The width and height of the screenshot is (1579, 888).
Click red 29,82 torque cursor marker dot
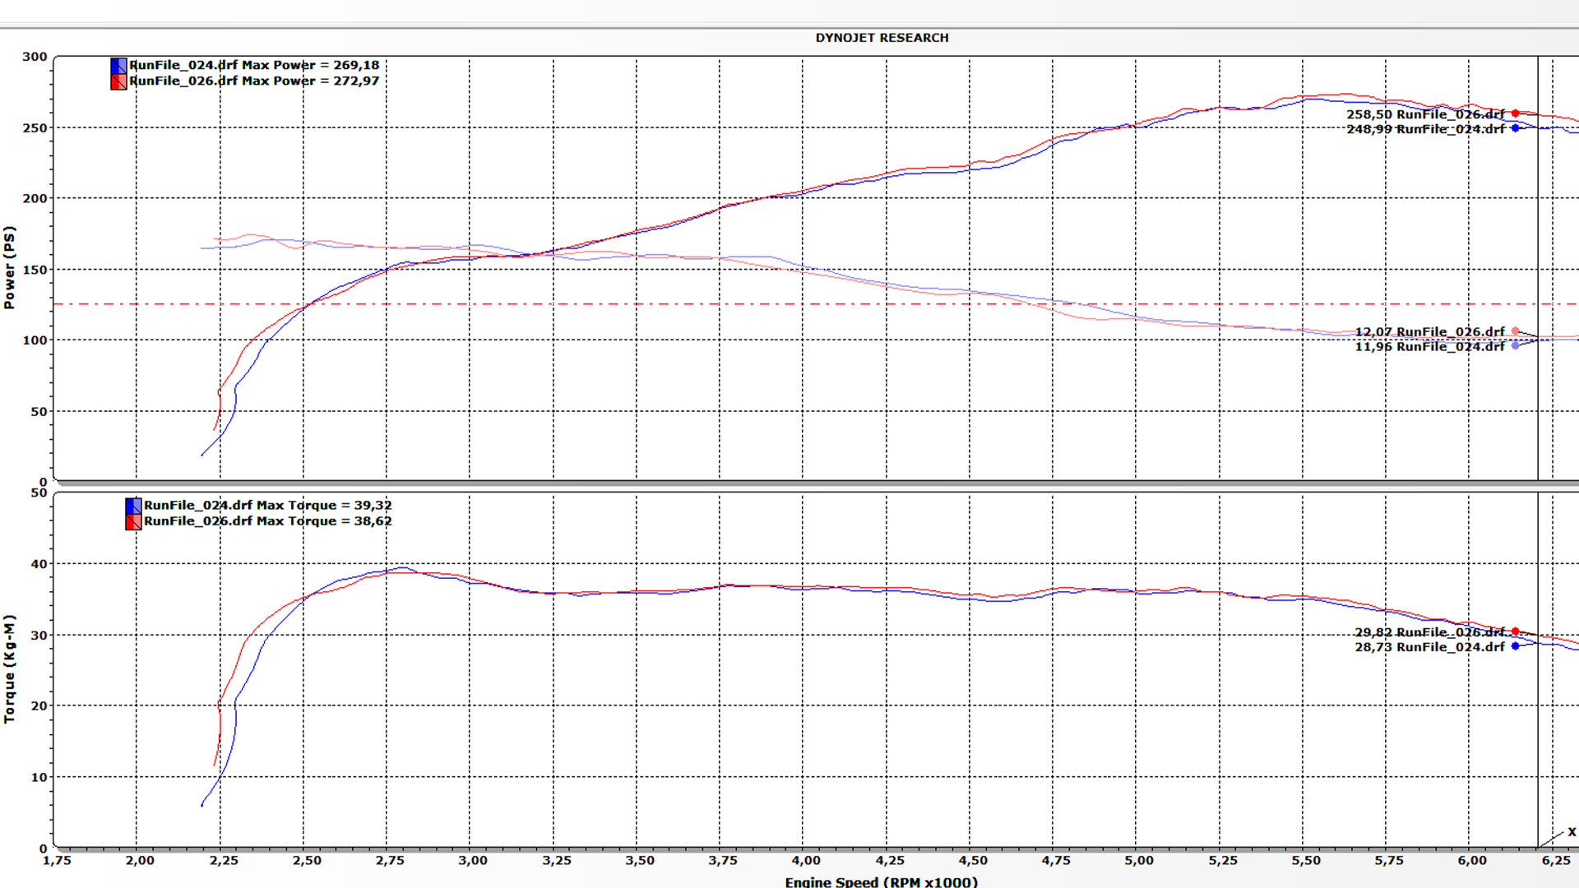click(1515, 631)
